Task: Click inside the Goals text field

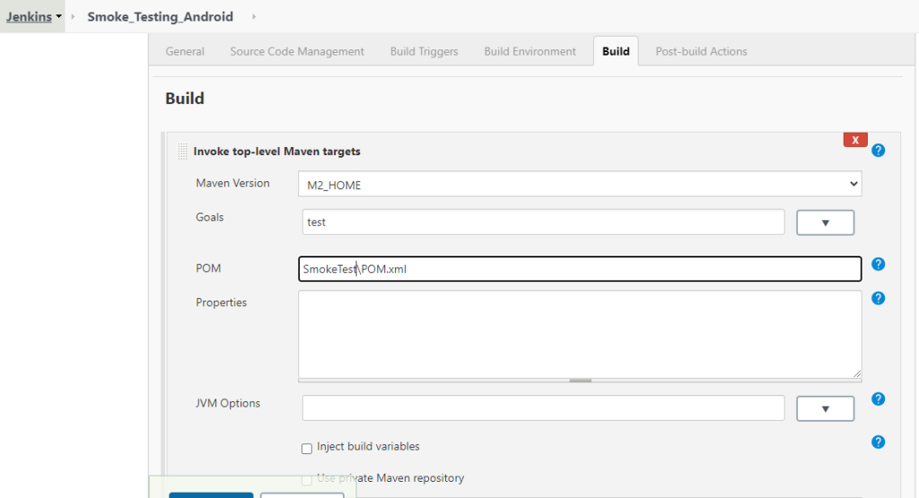Action: (x=543, y=222)
